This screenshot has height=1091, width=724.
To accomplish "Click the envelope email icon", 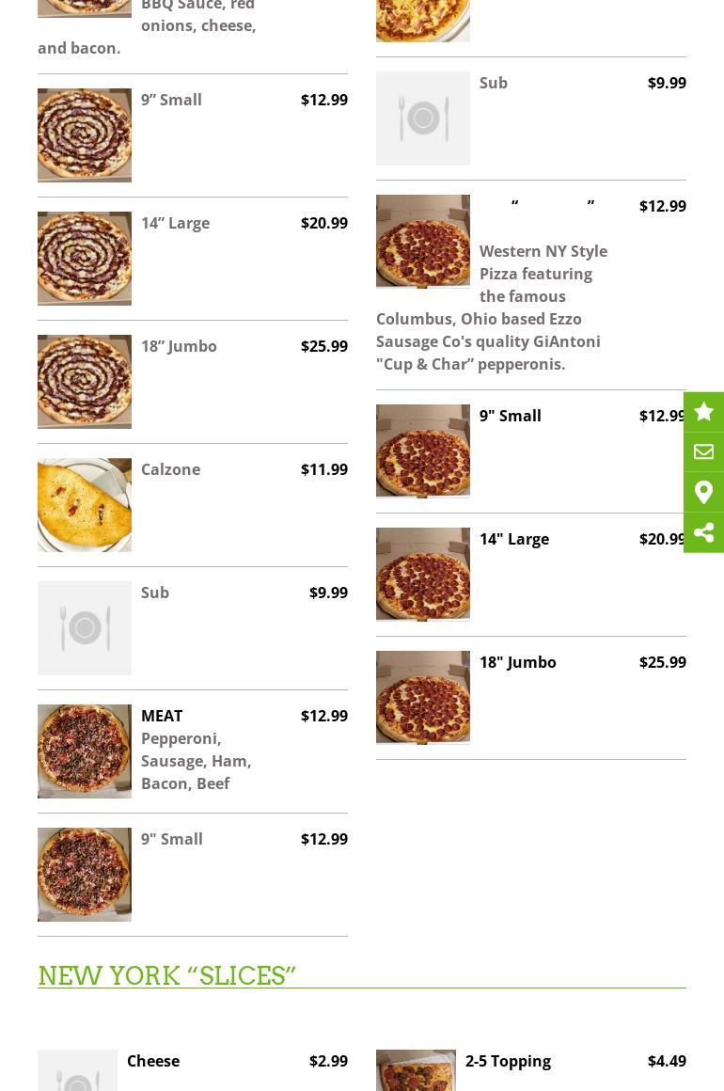I will pyautogui.click(x=703, y=452).
